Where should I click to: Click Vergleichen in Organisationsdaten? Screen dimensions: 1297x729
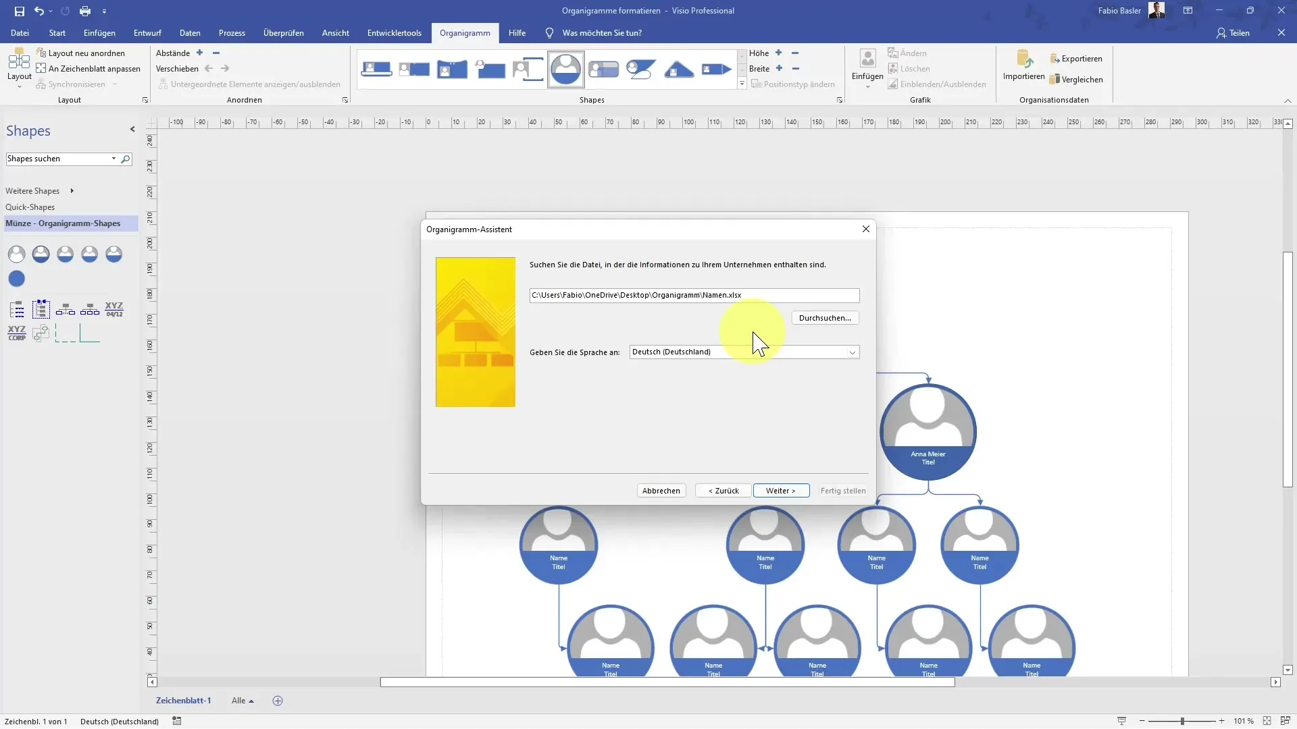(x=1076, y=80)
